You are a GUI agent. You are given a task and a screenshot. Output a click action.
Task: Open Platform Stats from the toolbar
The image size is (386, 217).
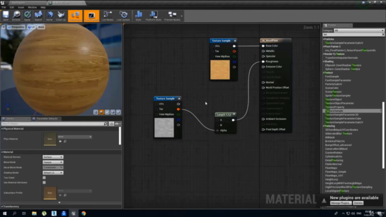click(x=153, y=16)
